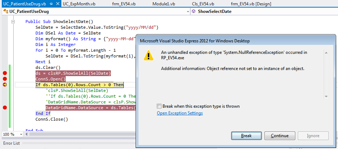
Task: Click the dialog message scroll down arrow
Action: [326, 96]
